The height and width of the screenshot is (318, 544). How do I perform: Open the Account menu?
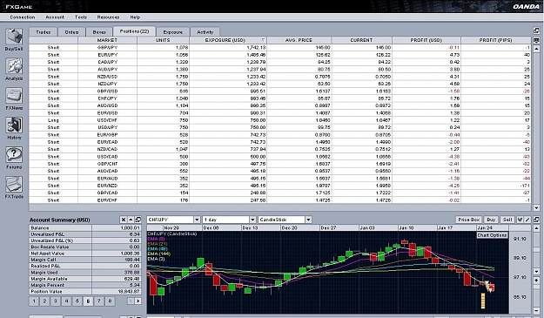(x=55, y=17)
